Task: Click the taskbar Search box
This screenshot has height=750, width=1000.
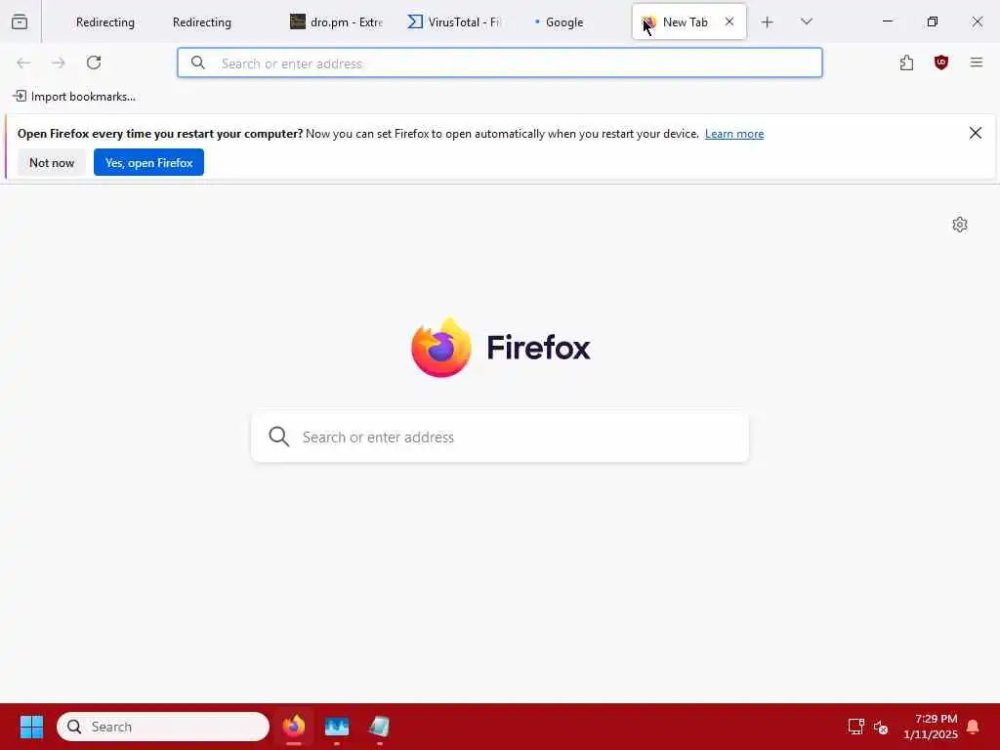Action: (x=163, y=727)
